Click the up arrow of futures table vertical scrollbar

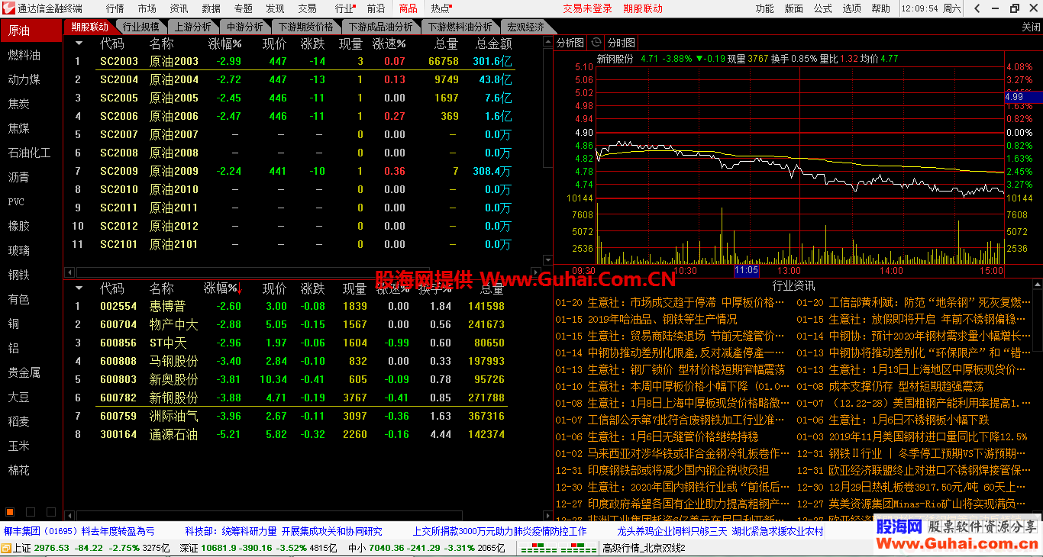547,42
